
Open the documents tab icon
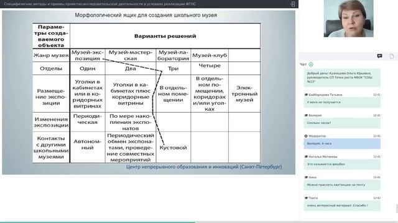pos(392,56)
